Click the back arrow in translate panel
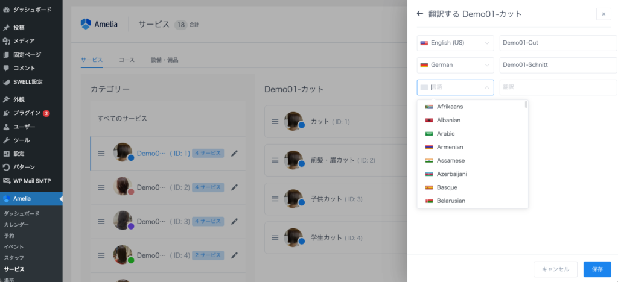 [x=420, y=14]
